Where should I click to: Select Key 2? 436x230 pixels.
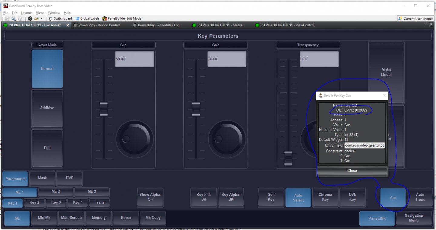tap(34, 203)
